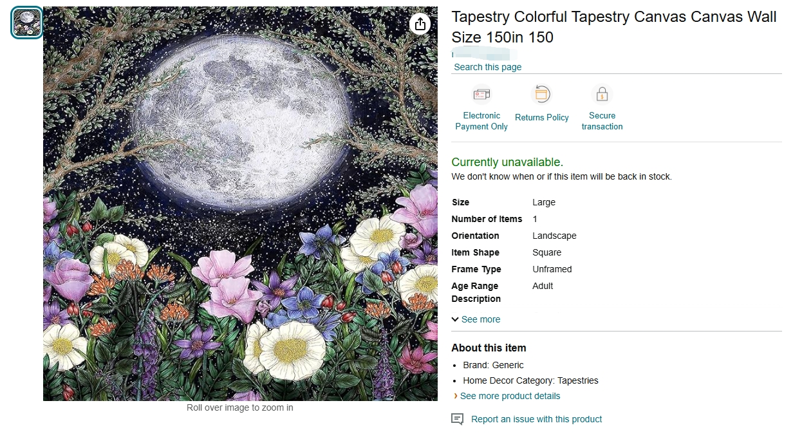Select the moon tapestry thumbnail
Viewport: 793px width, 439px height.
point(27,23)
